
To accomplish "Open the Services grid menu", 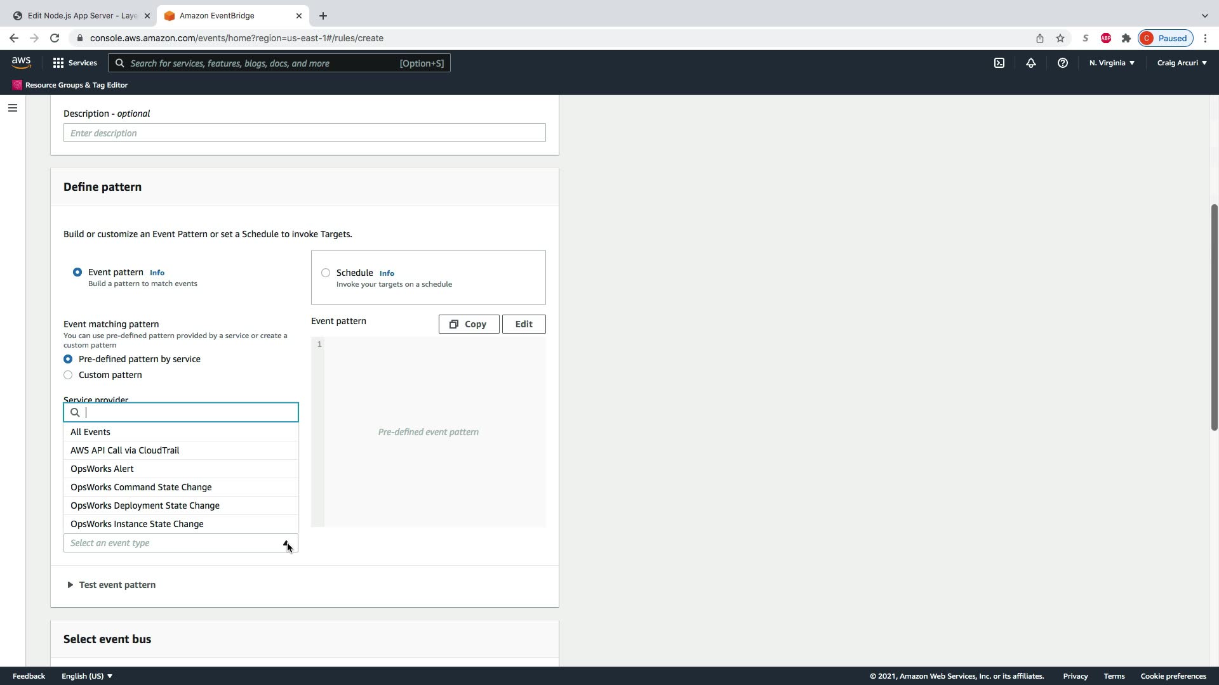I will click(75, 63).
